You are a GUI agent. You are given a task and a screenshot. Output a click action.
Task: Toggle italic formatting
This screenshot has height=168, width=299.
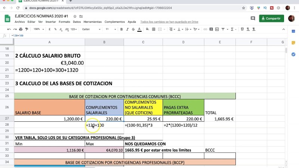(127, 29)
